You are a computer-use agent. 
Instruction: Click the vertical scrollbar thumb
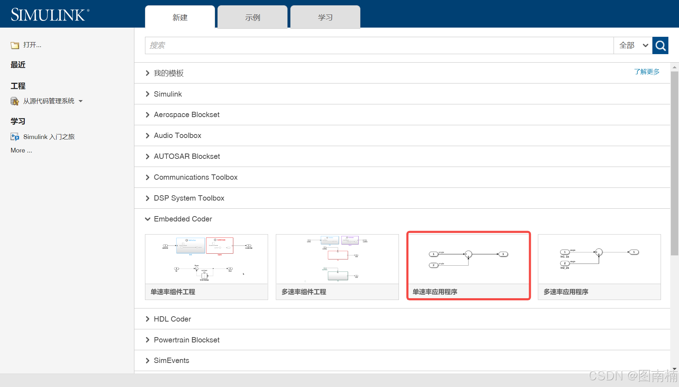pos(674,163)
